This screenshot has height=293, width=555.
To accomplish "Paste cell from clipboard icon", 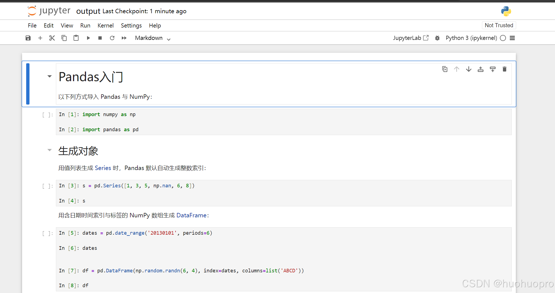I will (76, 38).
